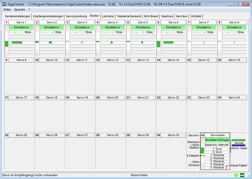
Task: Click the Servo 6 name button
Action: 173,22
